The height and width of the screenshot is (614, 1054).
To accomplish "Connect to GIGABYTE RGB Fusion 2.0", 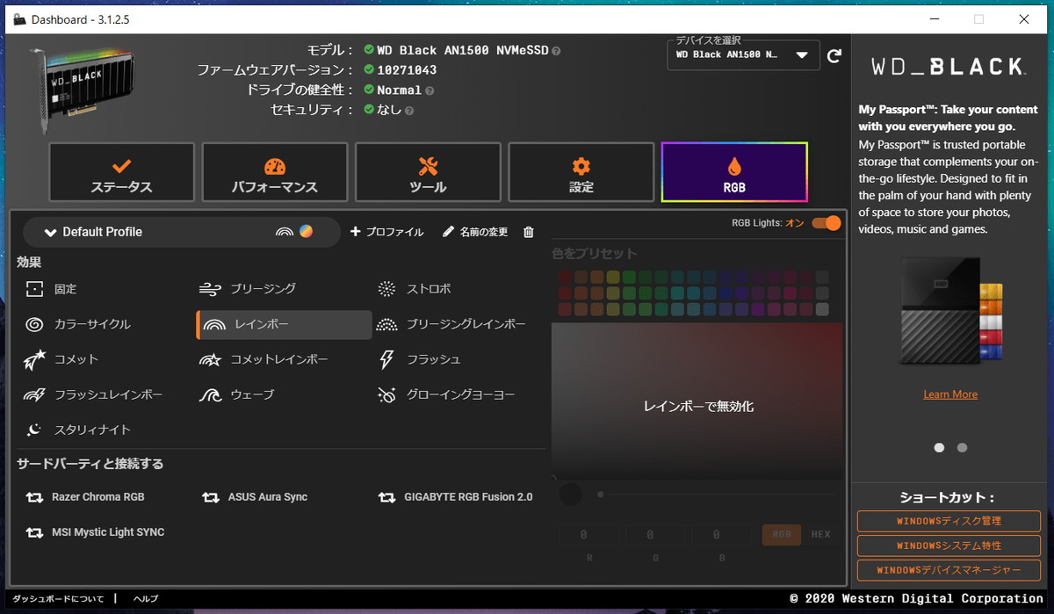I will click(x=456, y=497).
